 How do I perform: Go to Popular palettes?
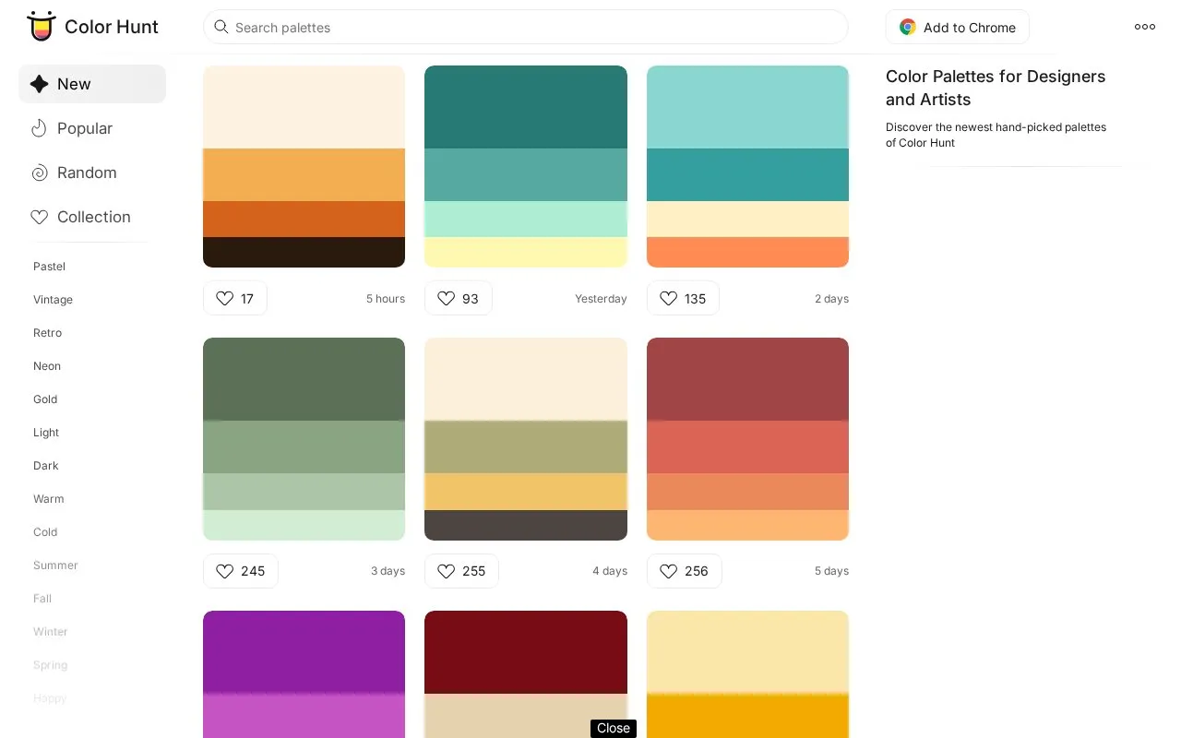pyautogui.click(x=92, y=128)
